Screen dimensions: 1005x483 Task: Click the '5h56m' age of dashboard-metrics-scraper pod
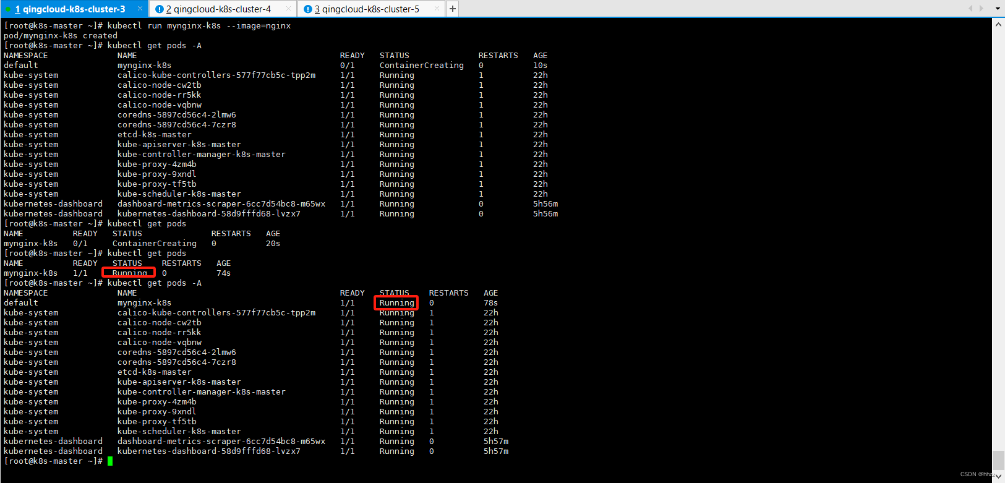[545, 204]
